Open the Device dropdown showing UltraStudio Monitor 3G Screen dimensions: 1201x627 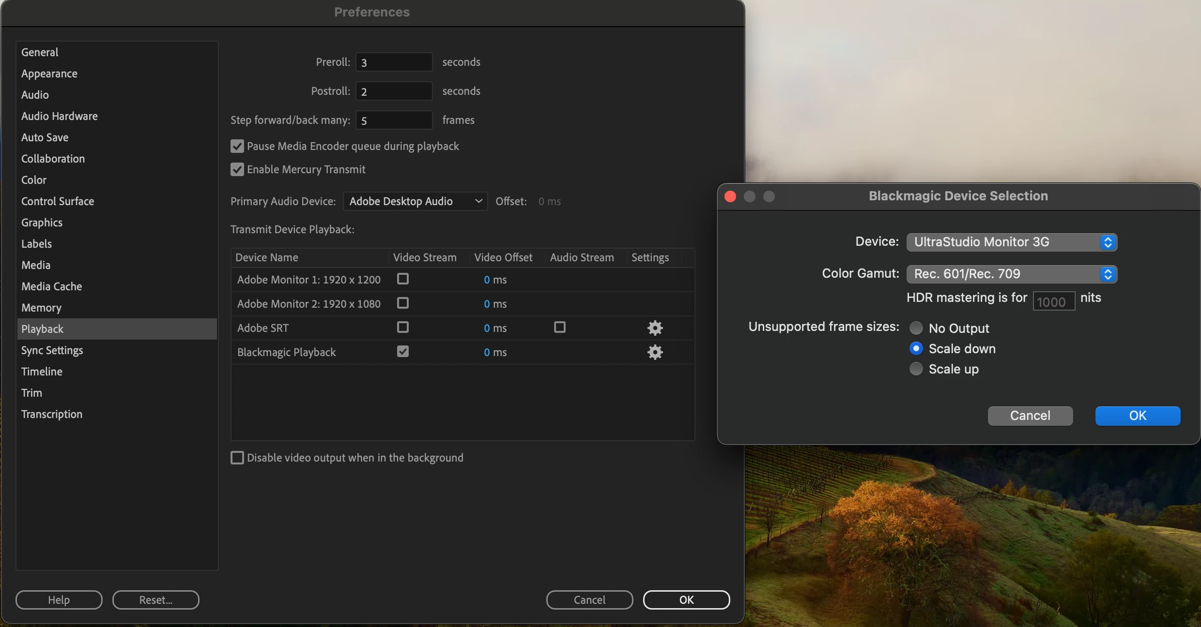click(x=1011, y=242)
